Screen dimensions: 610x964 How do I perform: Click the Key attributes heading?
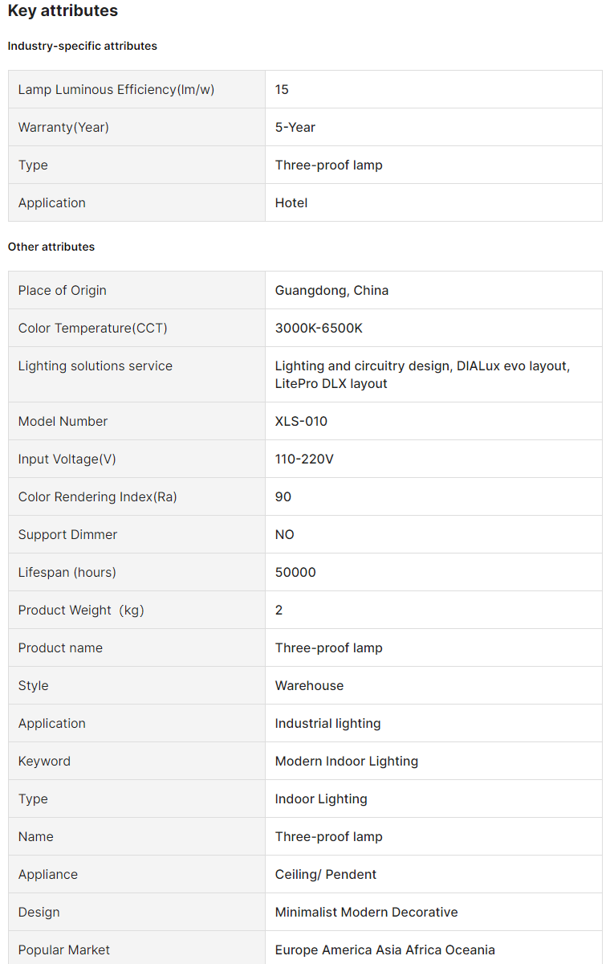coord(63,11)
